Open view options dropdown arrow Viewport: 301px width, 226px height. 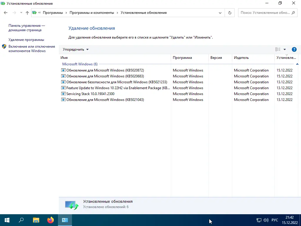pyautogui.click(x=285, y=49)
